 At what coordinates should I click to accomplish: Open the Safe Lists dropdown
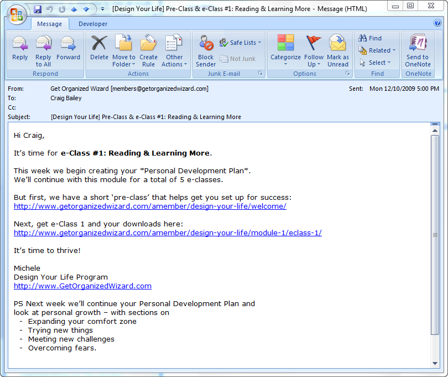pos(241,43)
